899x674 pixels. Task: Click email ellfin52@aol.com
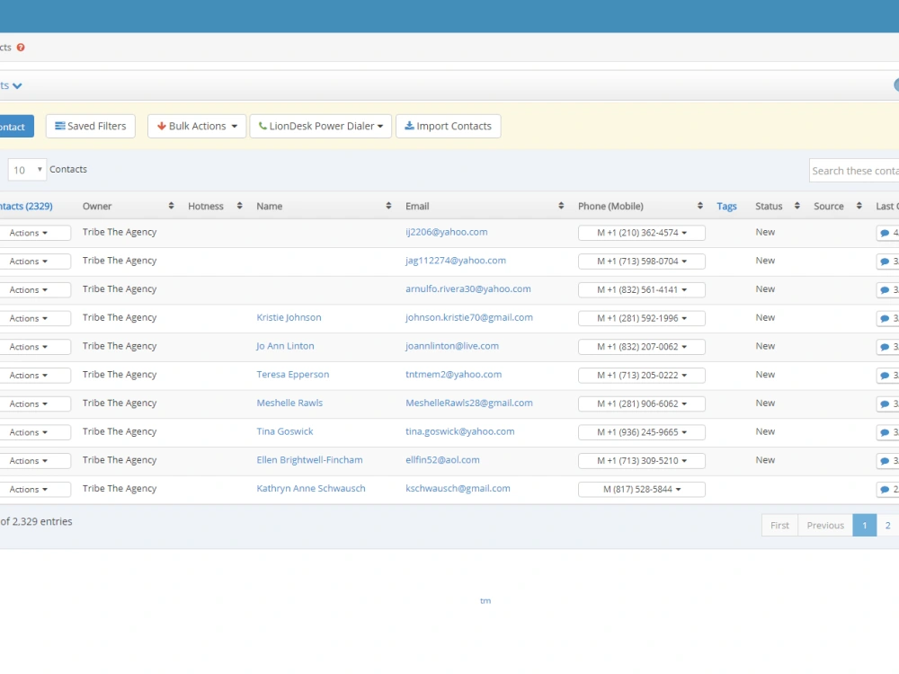[442, 459]
